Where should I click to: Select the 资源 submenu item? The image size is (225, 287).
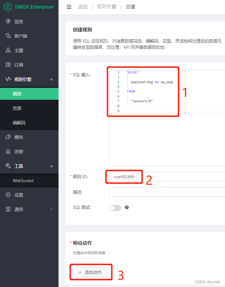tap(29, 108)
